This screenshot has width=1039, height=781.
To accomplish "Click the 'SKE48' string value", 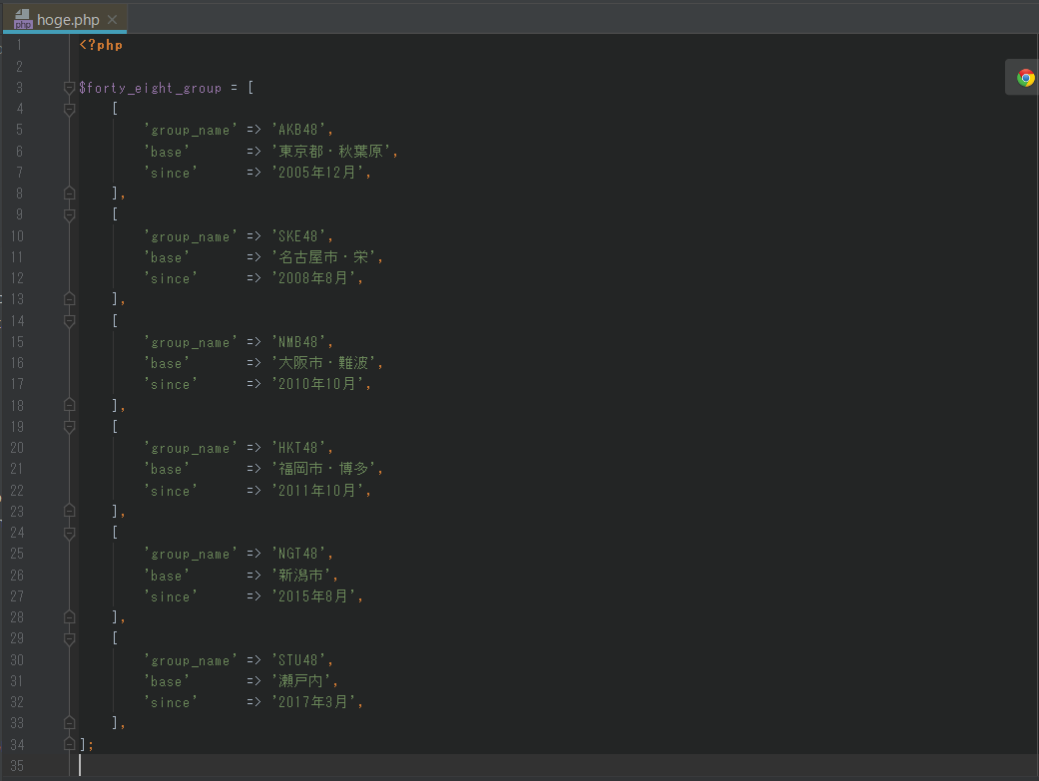I will 299,235.
